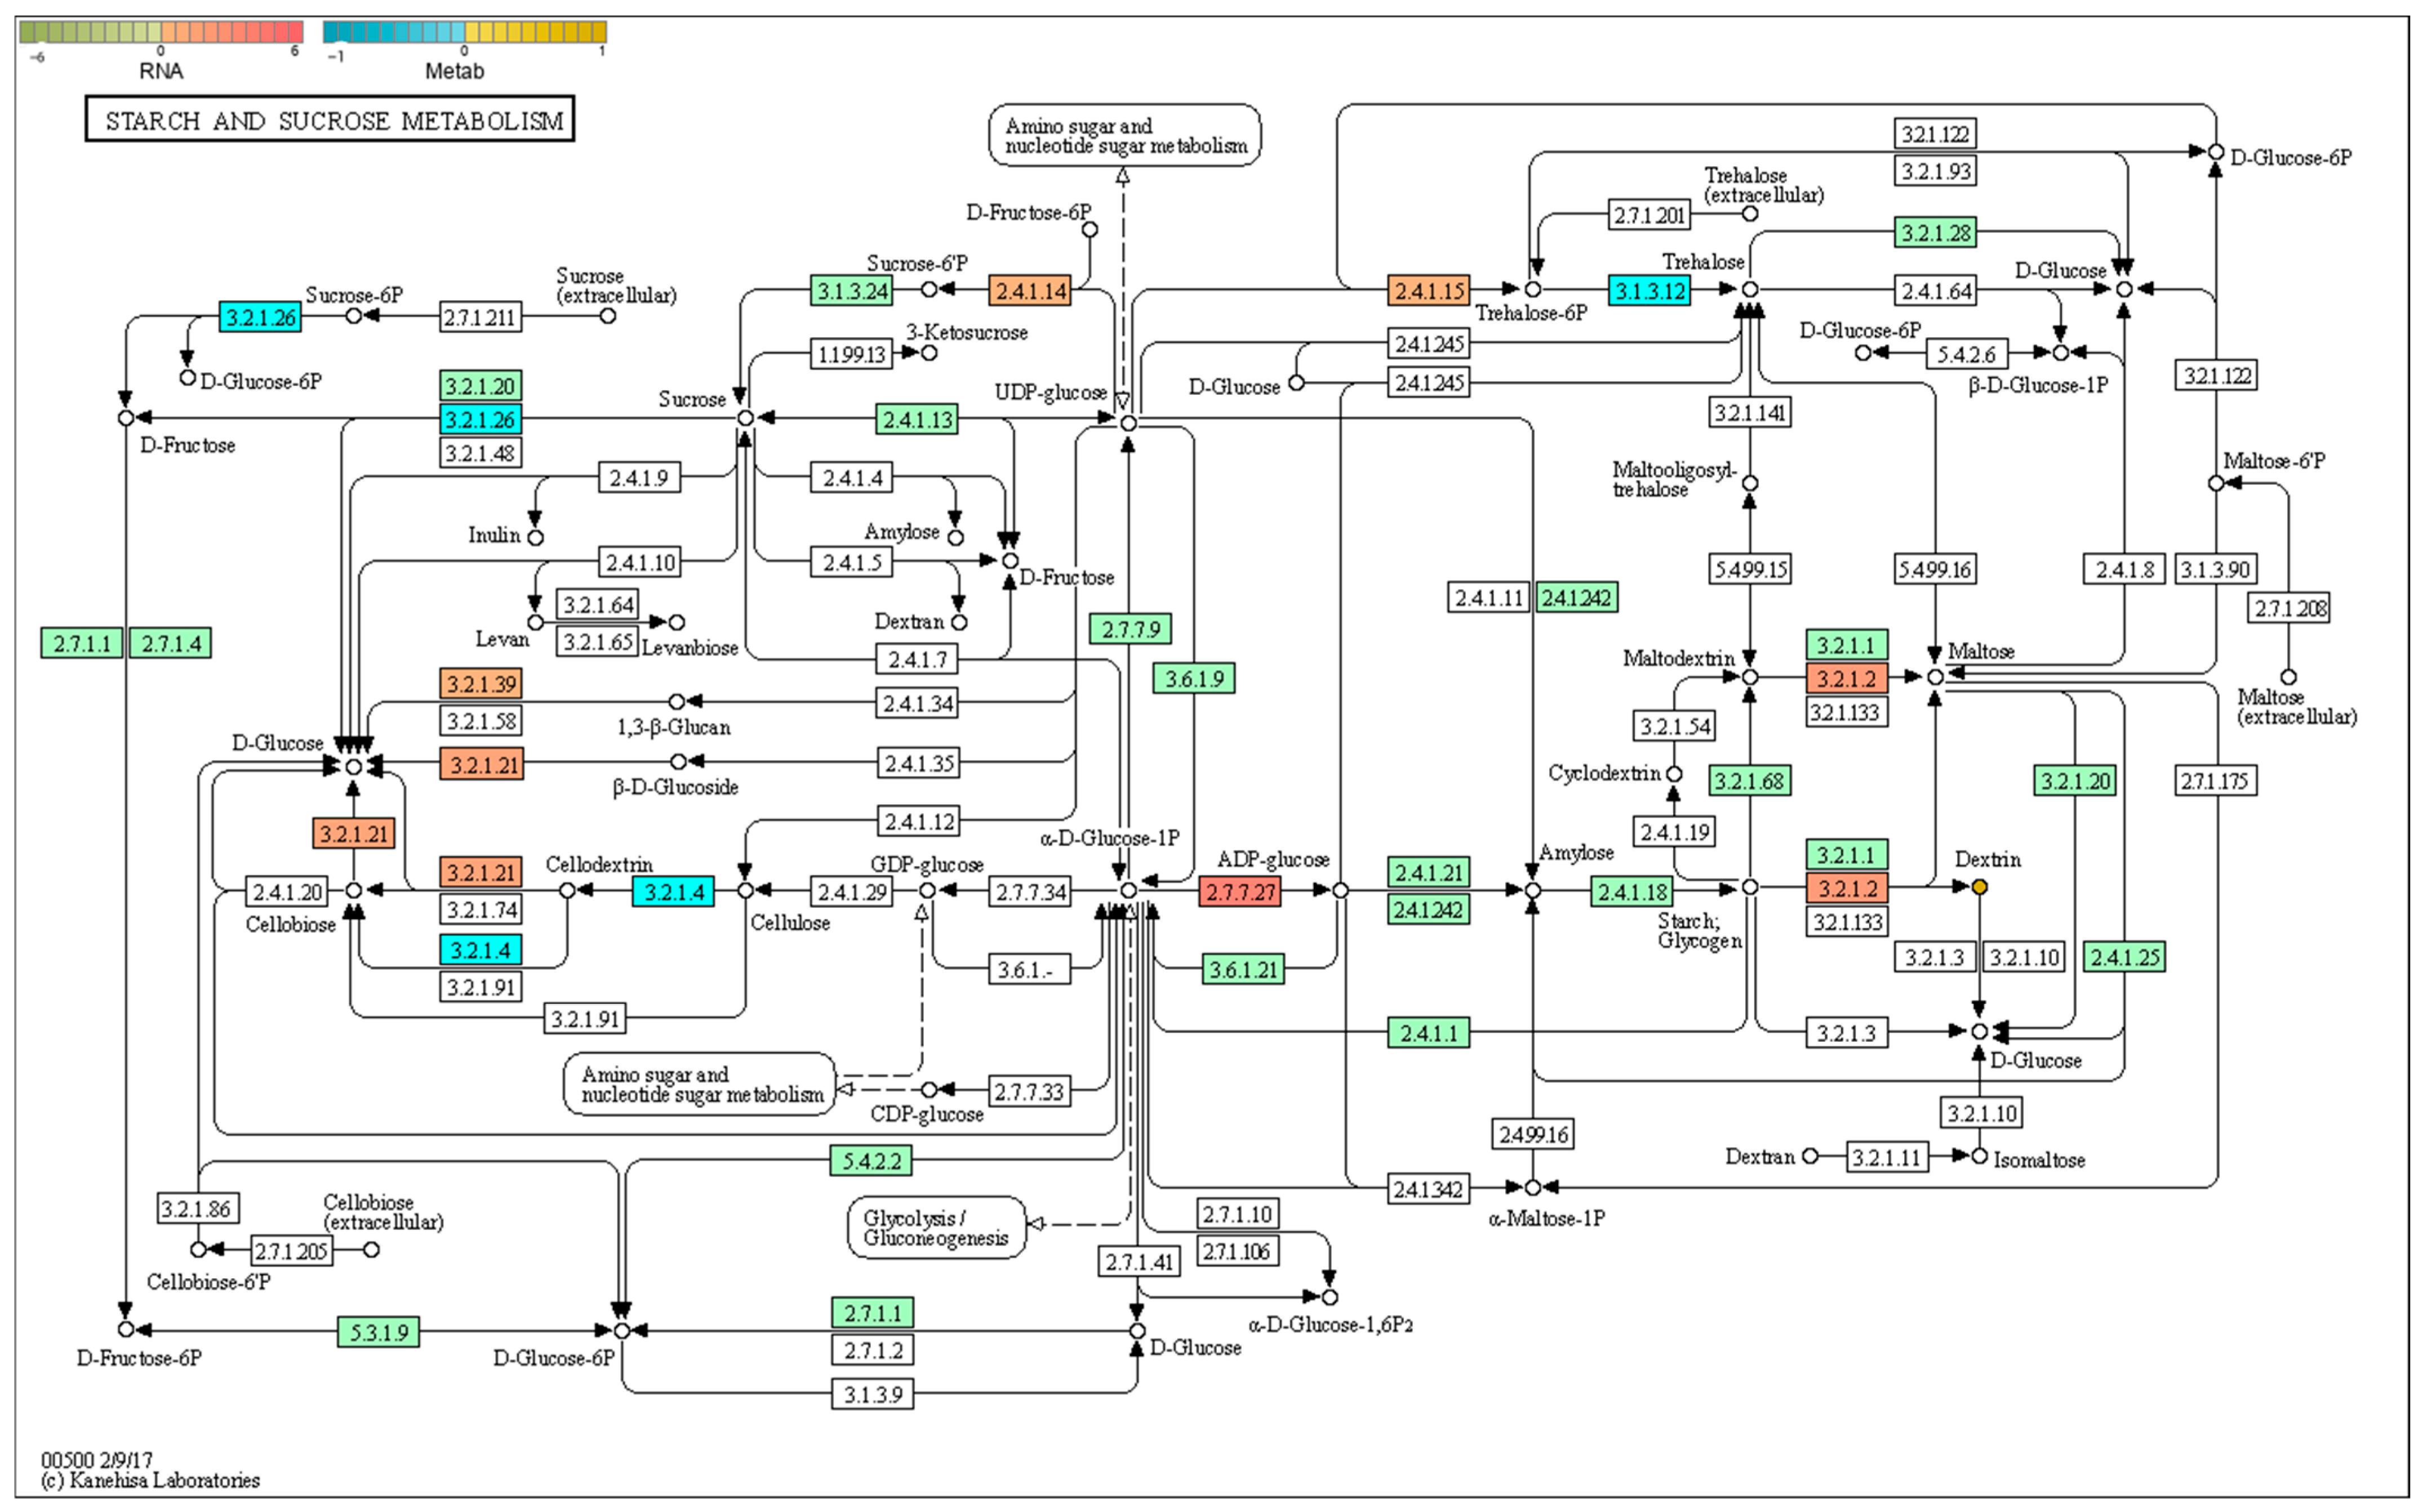Click the RNA color scale legend bar
This screenshot has width=2423, height=1512.
pos(161,31)
